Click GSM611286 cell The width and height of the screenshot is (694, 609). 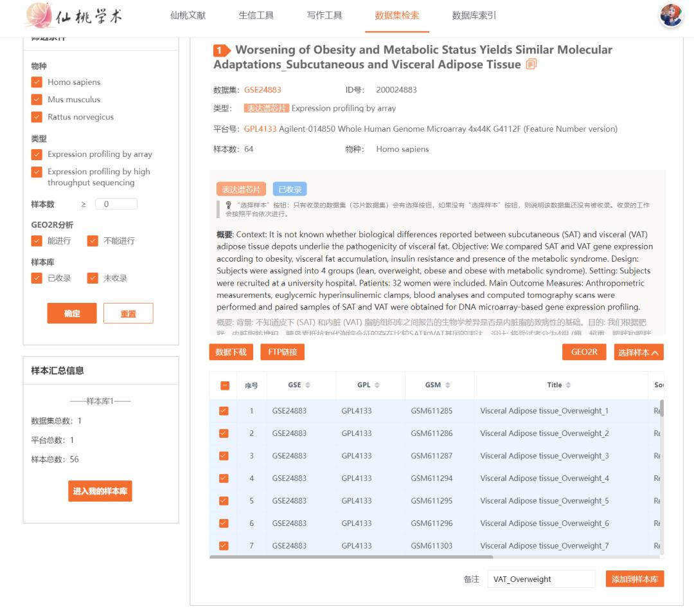(x=432, y=433)
